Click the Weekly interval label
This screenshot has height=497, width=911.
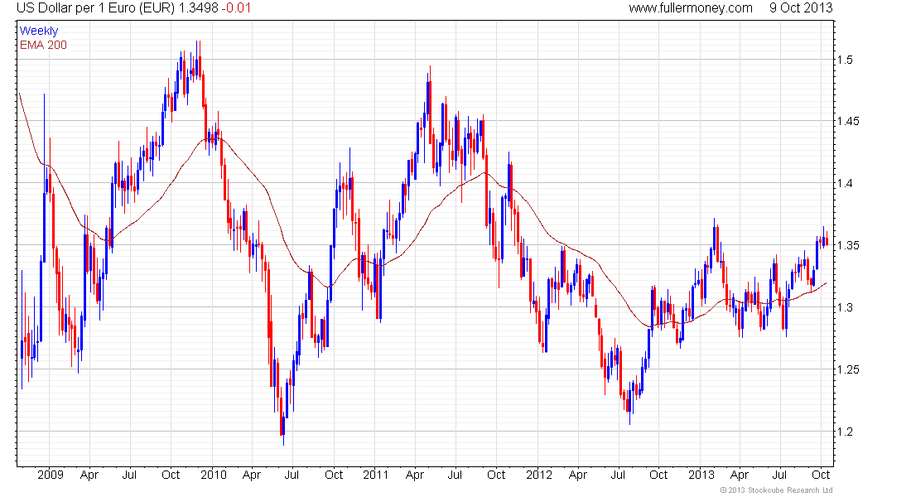(x=39, y=31)
